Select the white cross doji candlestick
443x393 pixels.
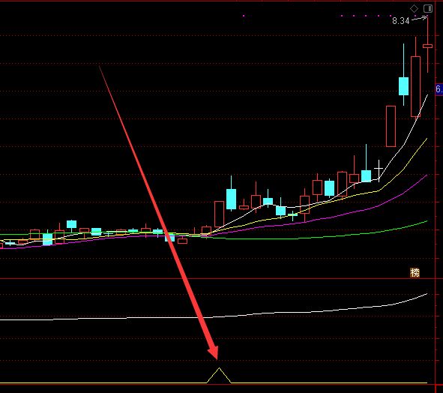click(379, 170)
